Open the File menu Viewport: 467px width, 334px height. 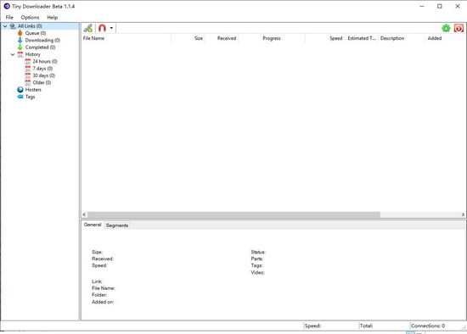click(x=9, y=17)
